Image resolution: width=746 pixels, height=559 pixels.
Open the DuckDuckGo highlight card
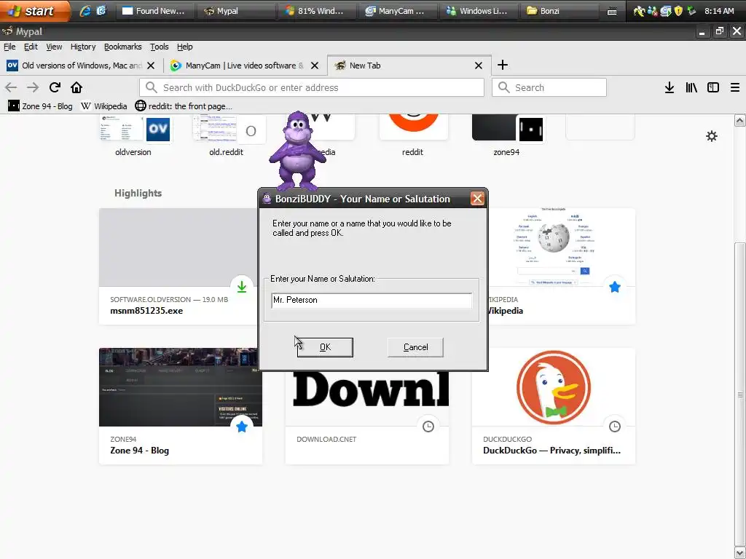tap(554, 406)
